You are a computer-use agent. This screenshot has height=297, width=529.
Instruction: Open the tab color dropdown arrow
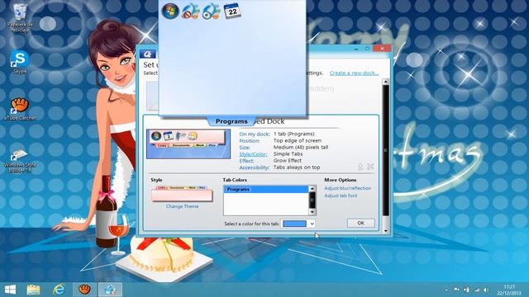click(x=312, y=224)
